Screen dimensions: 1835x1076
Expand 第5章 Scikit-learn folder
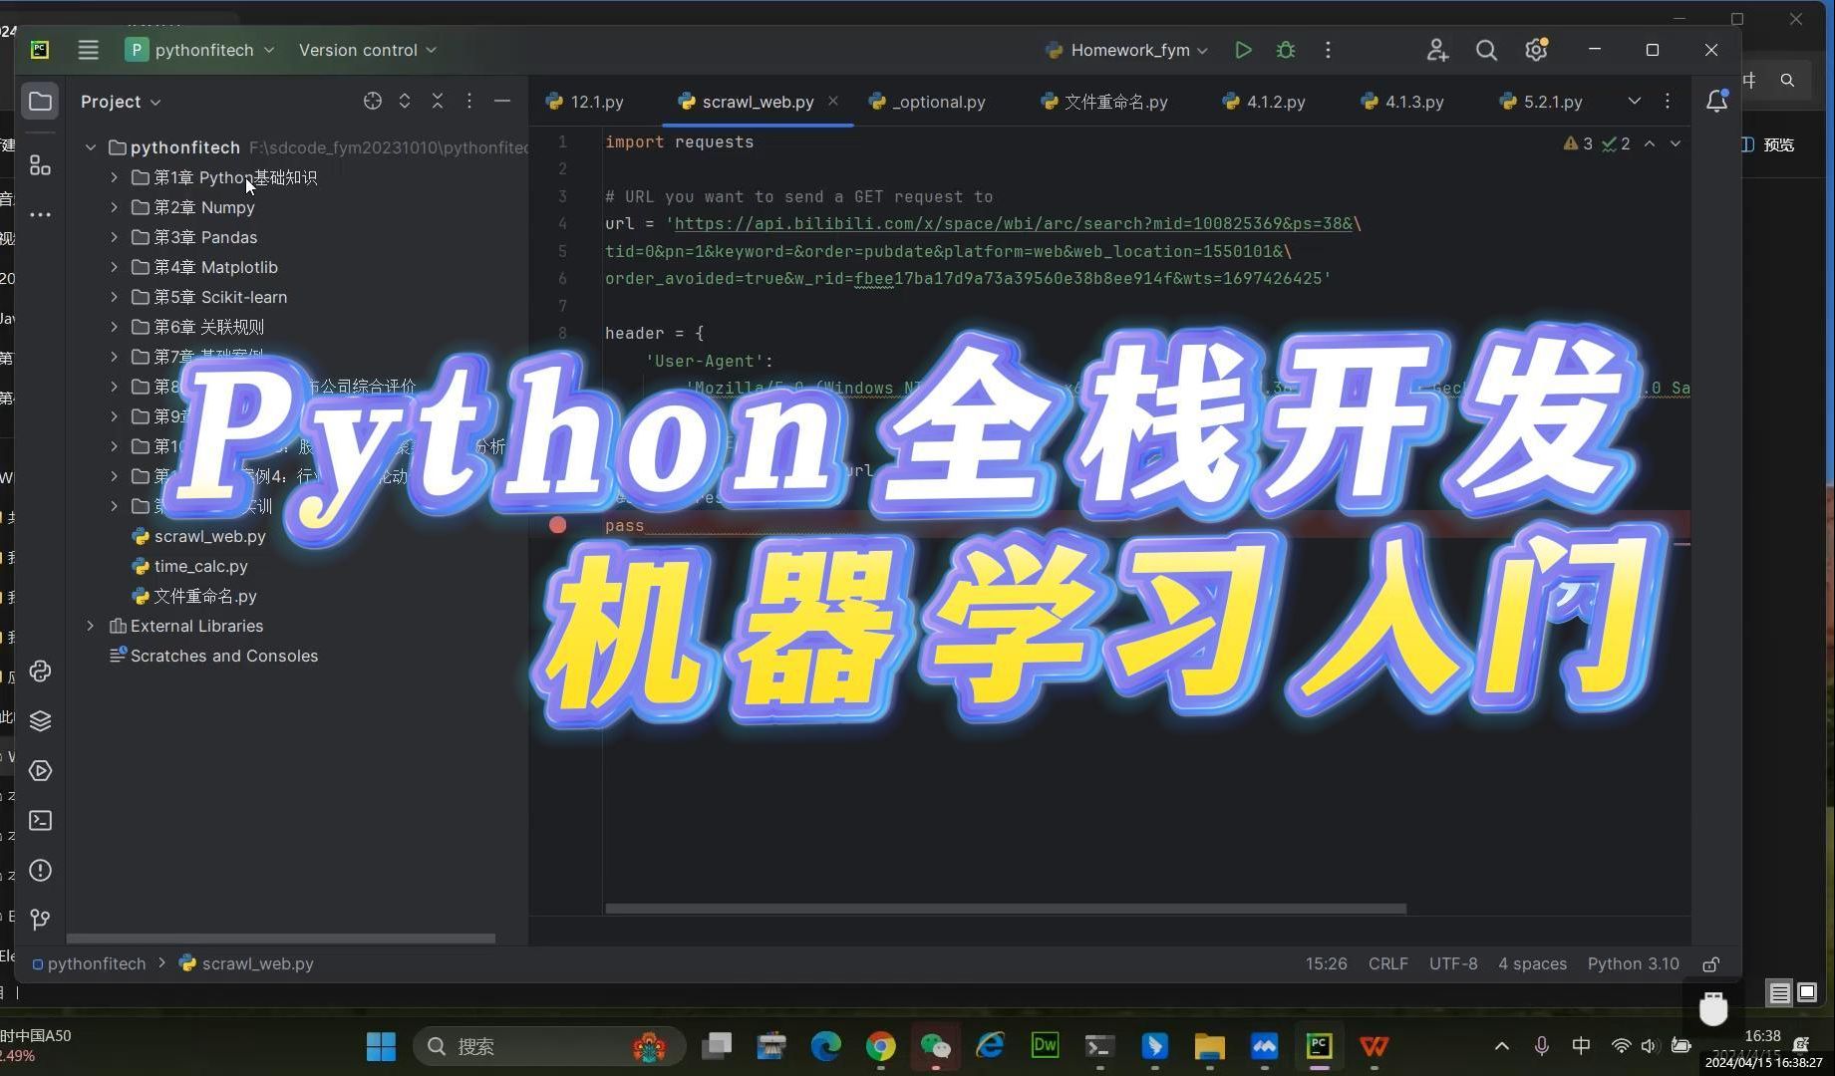point(114,297)
